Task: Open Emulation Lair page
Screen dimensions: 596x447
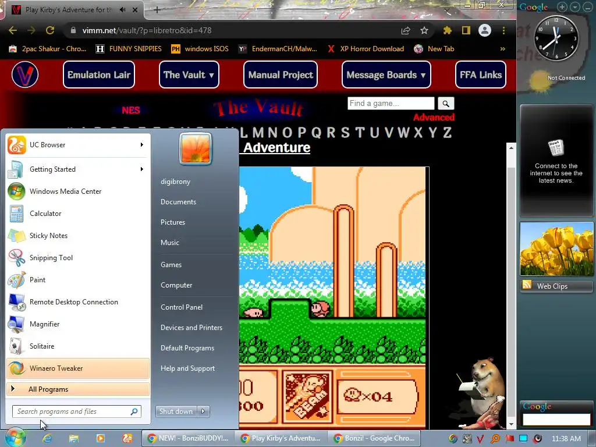Action: (99, 74)
